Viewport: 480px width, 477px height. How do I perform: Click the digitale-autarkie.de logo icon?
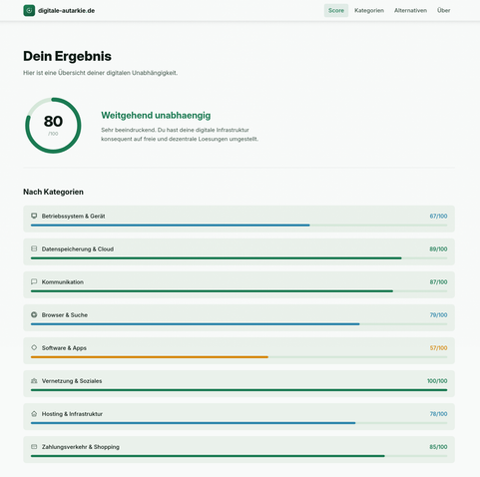(29, 11)
